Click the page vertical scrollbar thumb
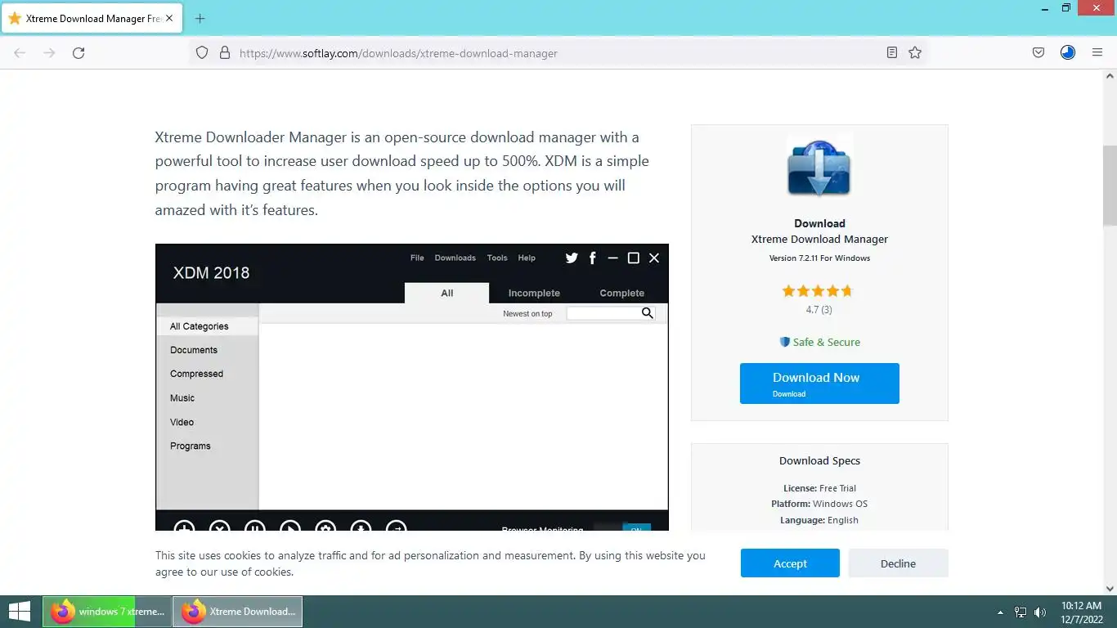Image resolution: width=1117 pixels, height=628 pixels. point(1110,185)
